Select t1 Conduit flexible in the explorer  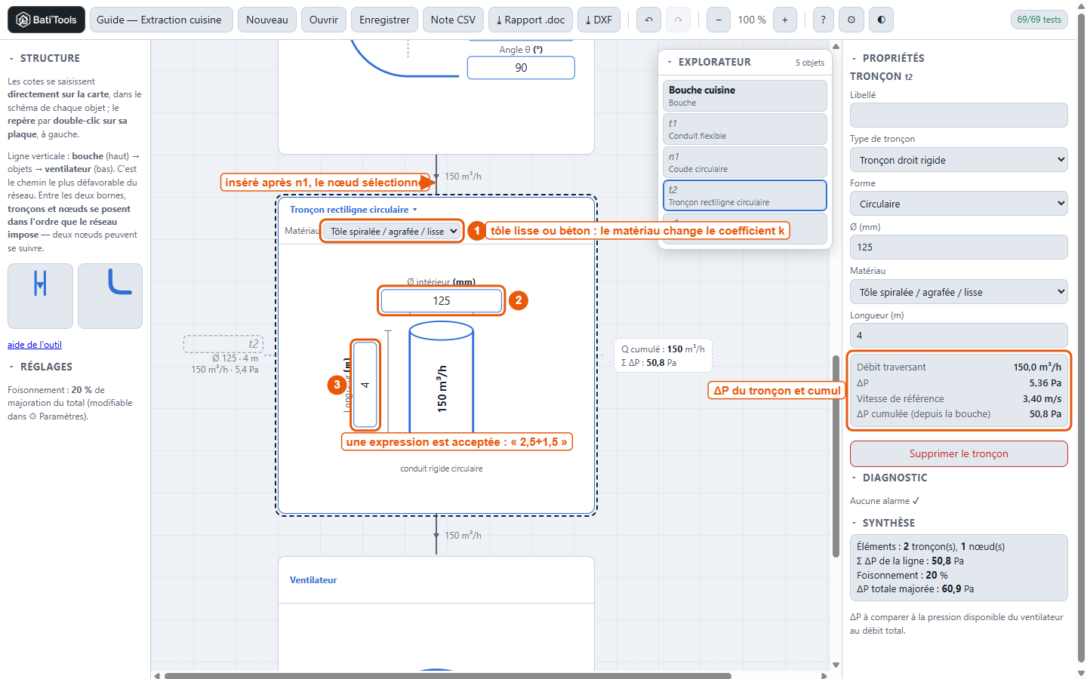(x=745, y=129)
